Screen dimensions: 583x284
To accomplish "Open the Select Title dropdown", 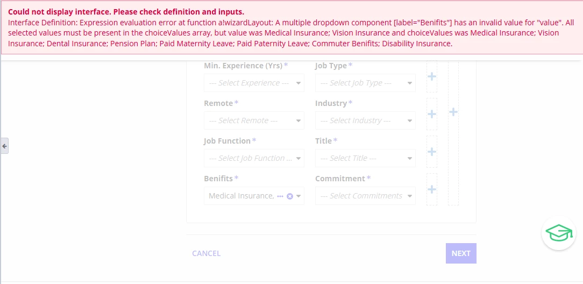I will [x=365, y=158].
